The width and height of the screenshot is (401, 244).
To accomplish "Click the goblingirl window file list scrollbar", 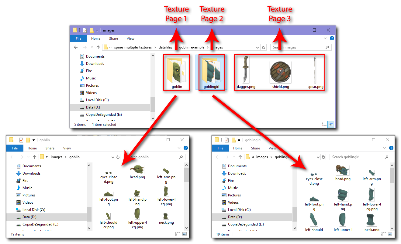I will [392, 175].
